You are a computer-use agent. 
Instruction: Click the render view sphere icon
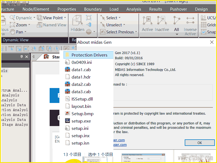[x=89, y=32]
